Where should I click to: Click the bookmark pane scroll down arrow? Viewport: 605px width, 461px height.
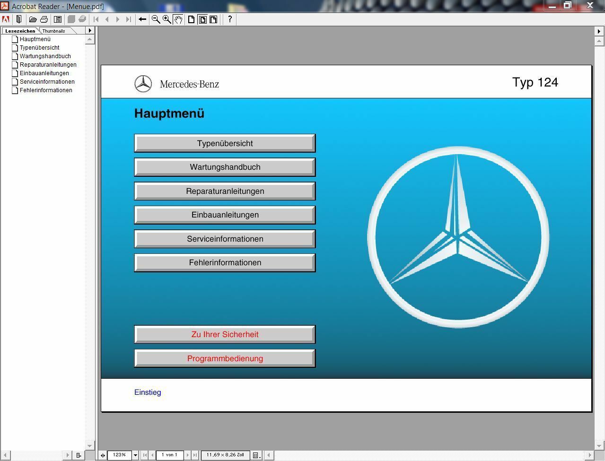click(90, 445)
